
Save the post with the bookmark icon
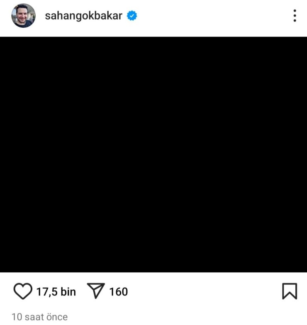[x=290, y=291]
